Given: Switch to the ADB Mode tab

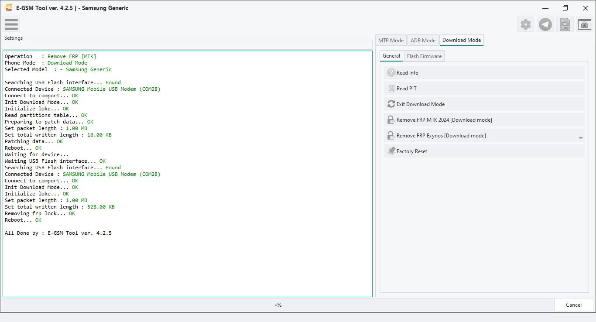Looking at the screenshot, I should coord(423,40).
